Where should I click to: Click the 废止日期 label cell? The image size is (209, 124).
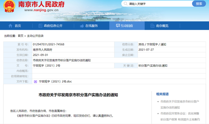click(x=126, y=55)
